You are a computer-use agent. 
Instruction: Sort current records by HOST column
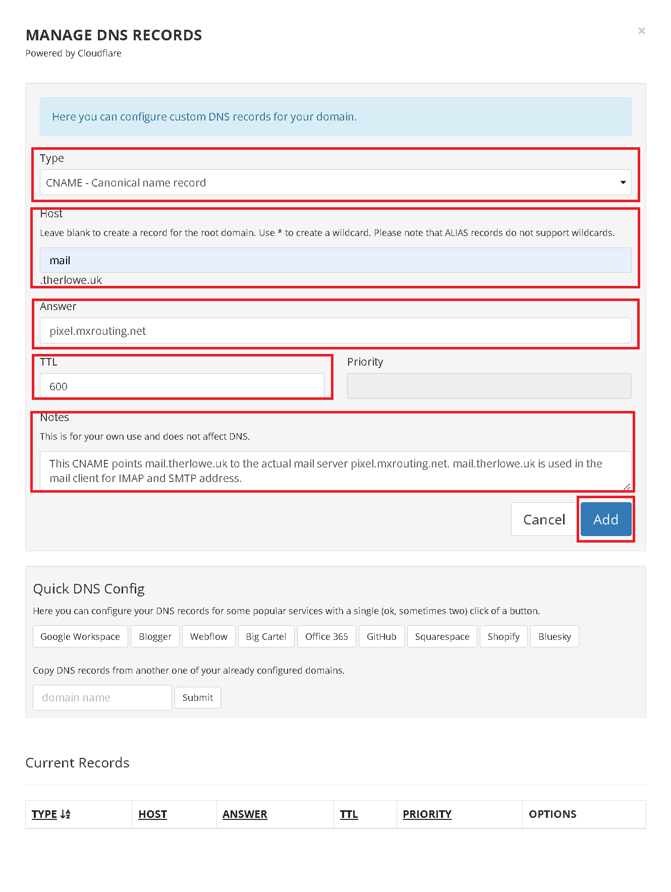tap(153, 814)
